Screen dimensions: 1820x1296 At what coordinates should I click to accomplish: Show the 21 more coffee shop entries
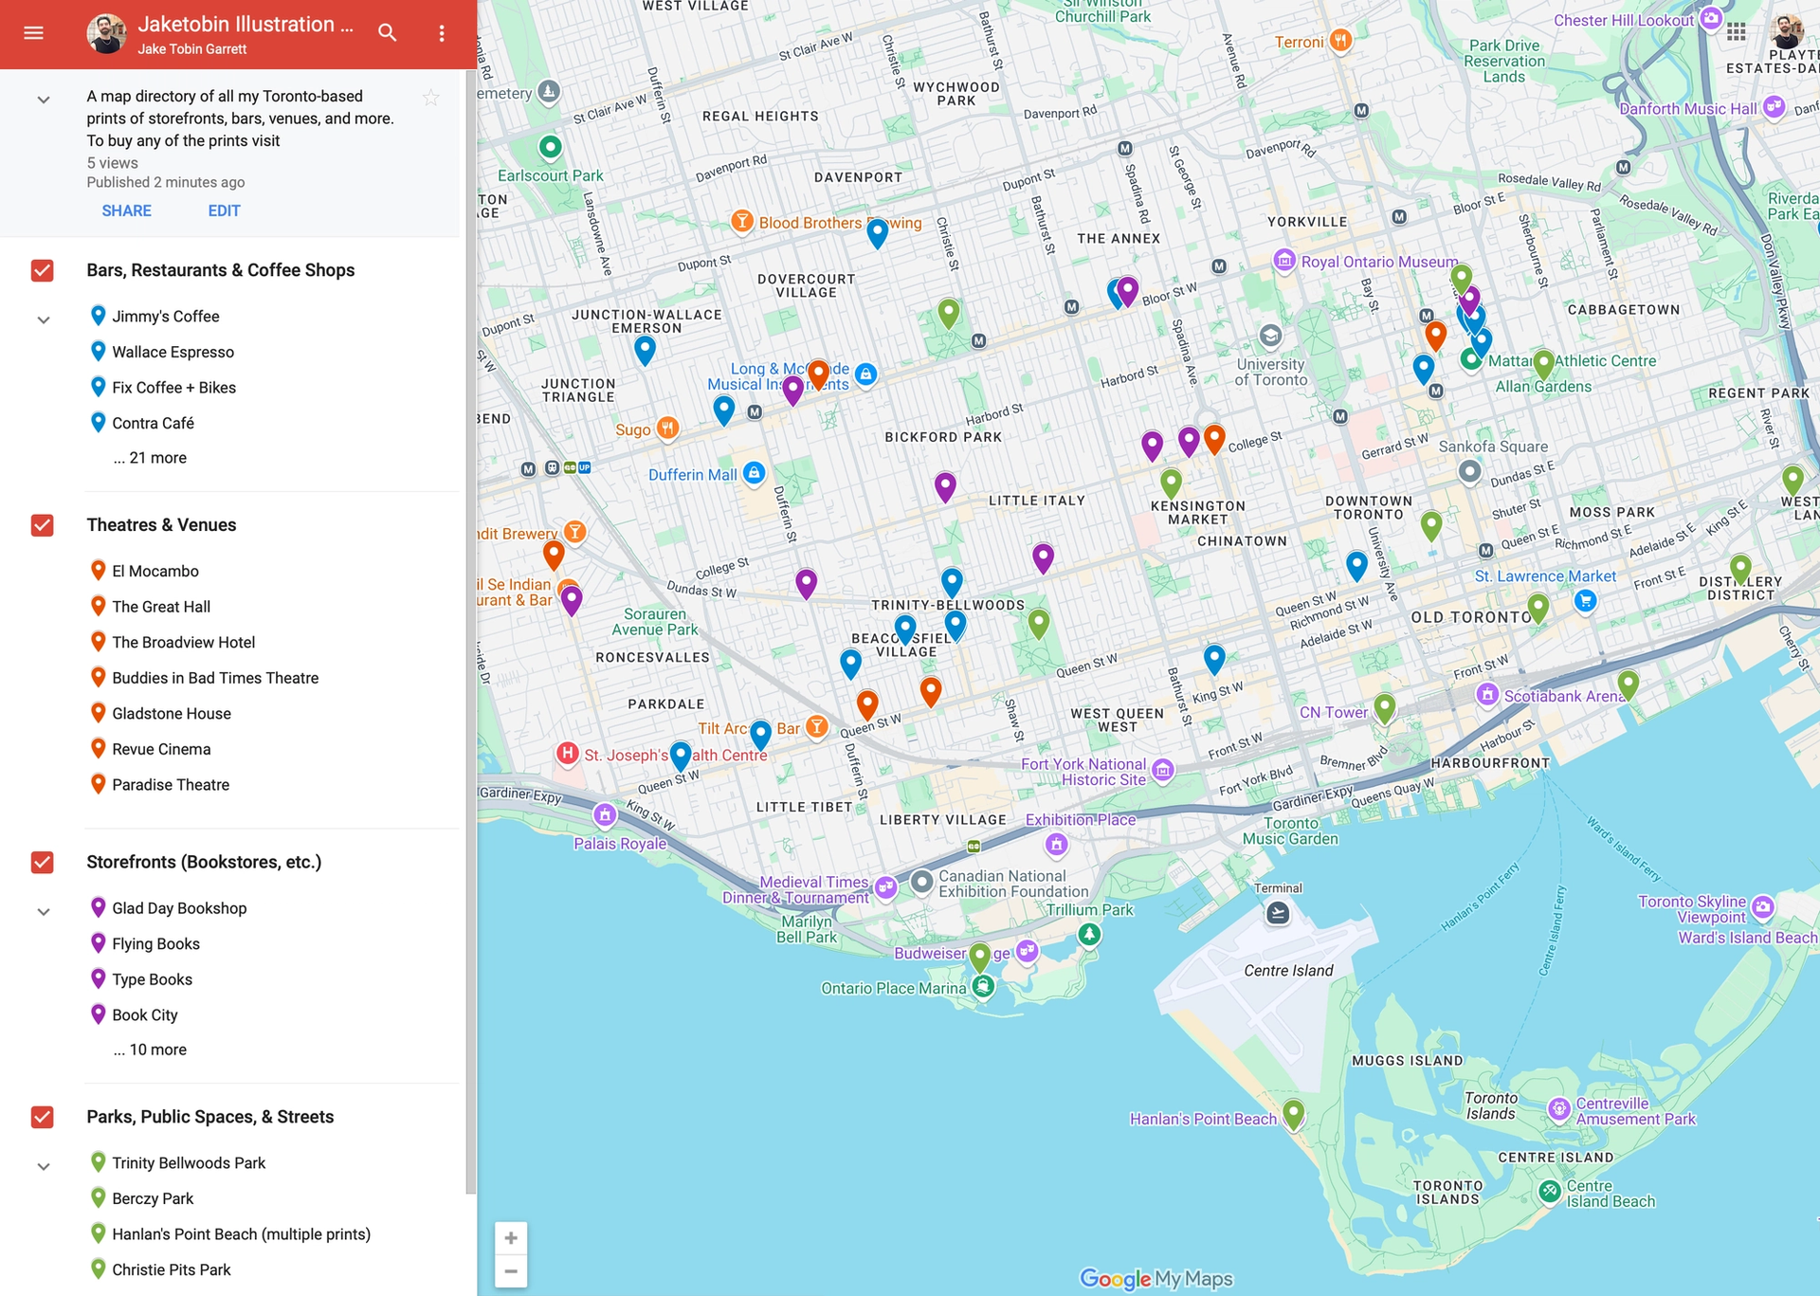coord(150,458)
